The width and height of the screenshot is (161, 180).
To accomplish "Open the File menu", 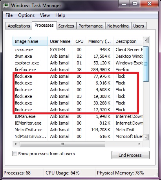I will coord(9,15).
